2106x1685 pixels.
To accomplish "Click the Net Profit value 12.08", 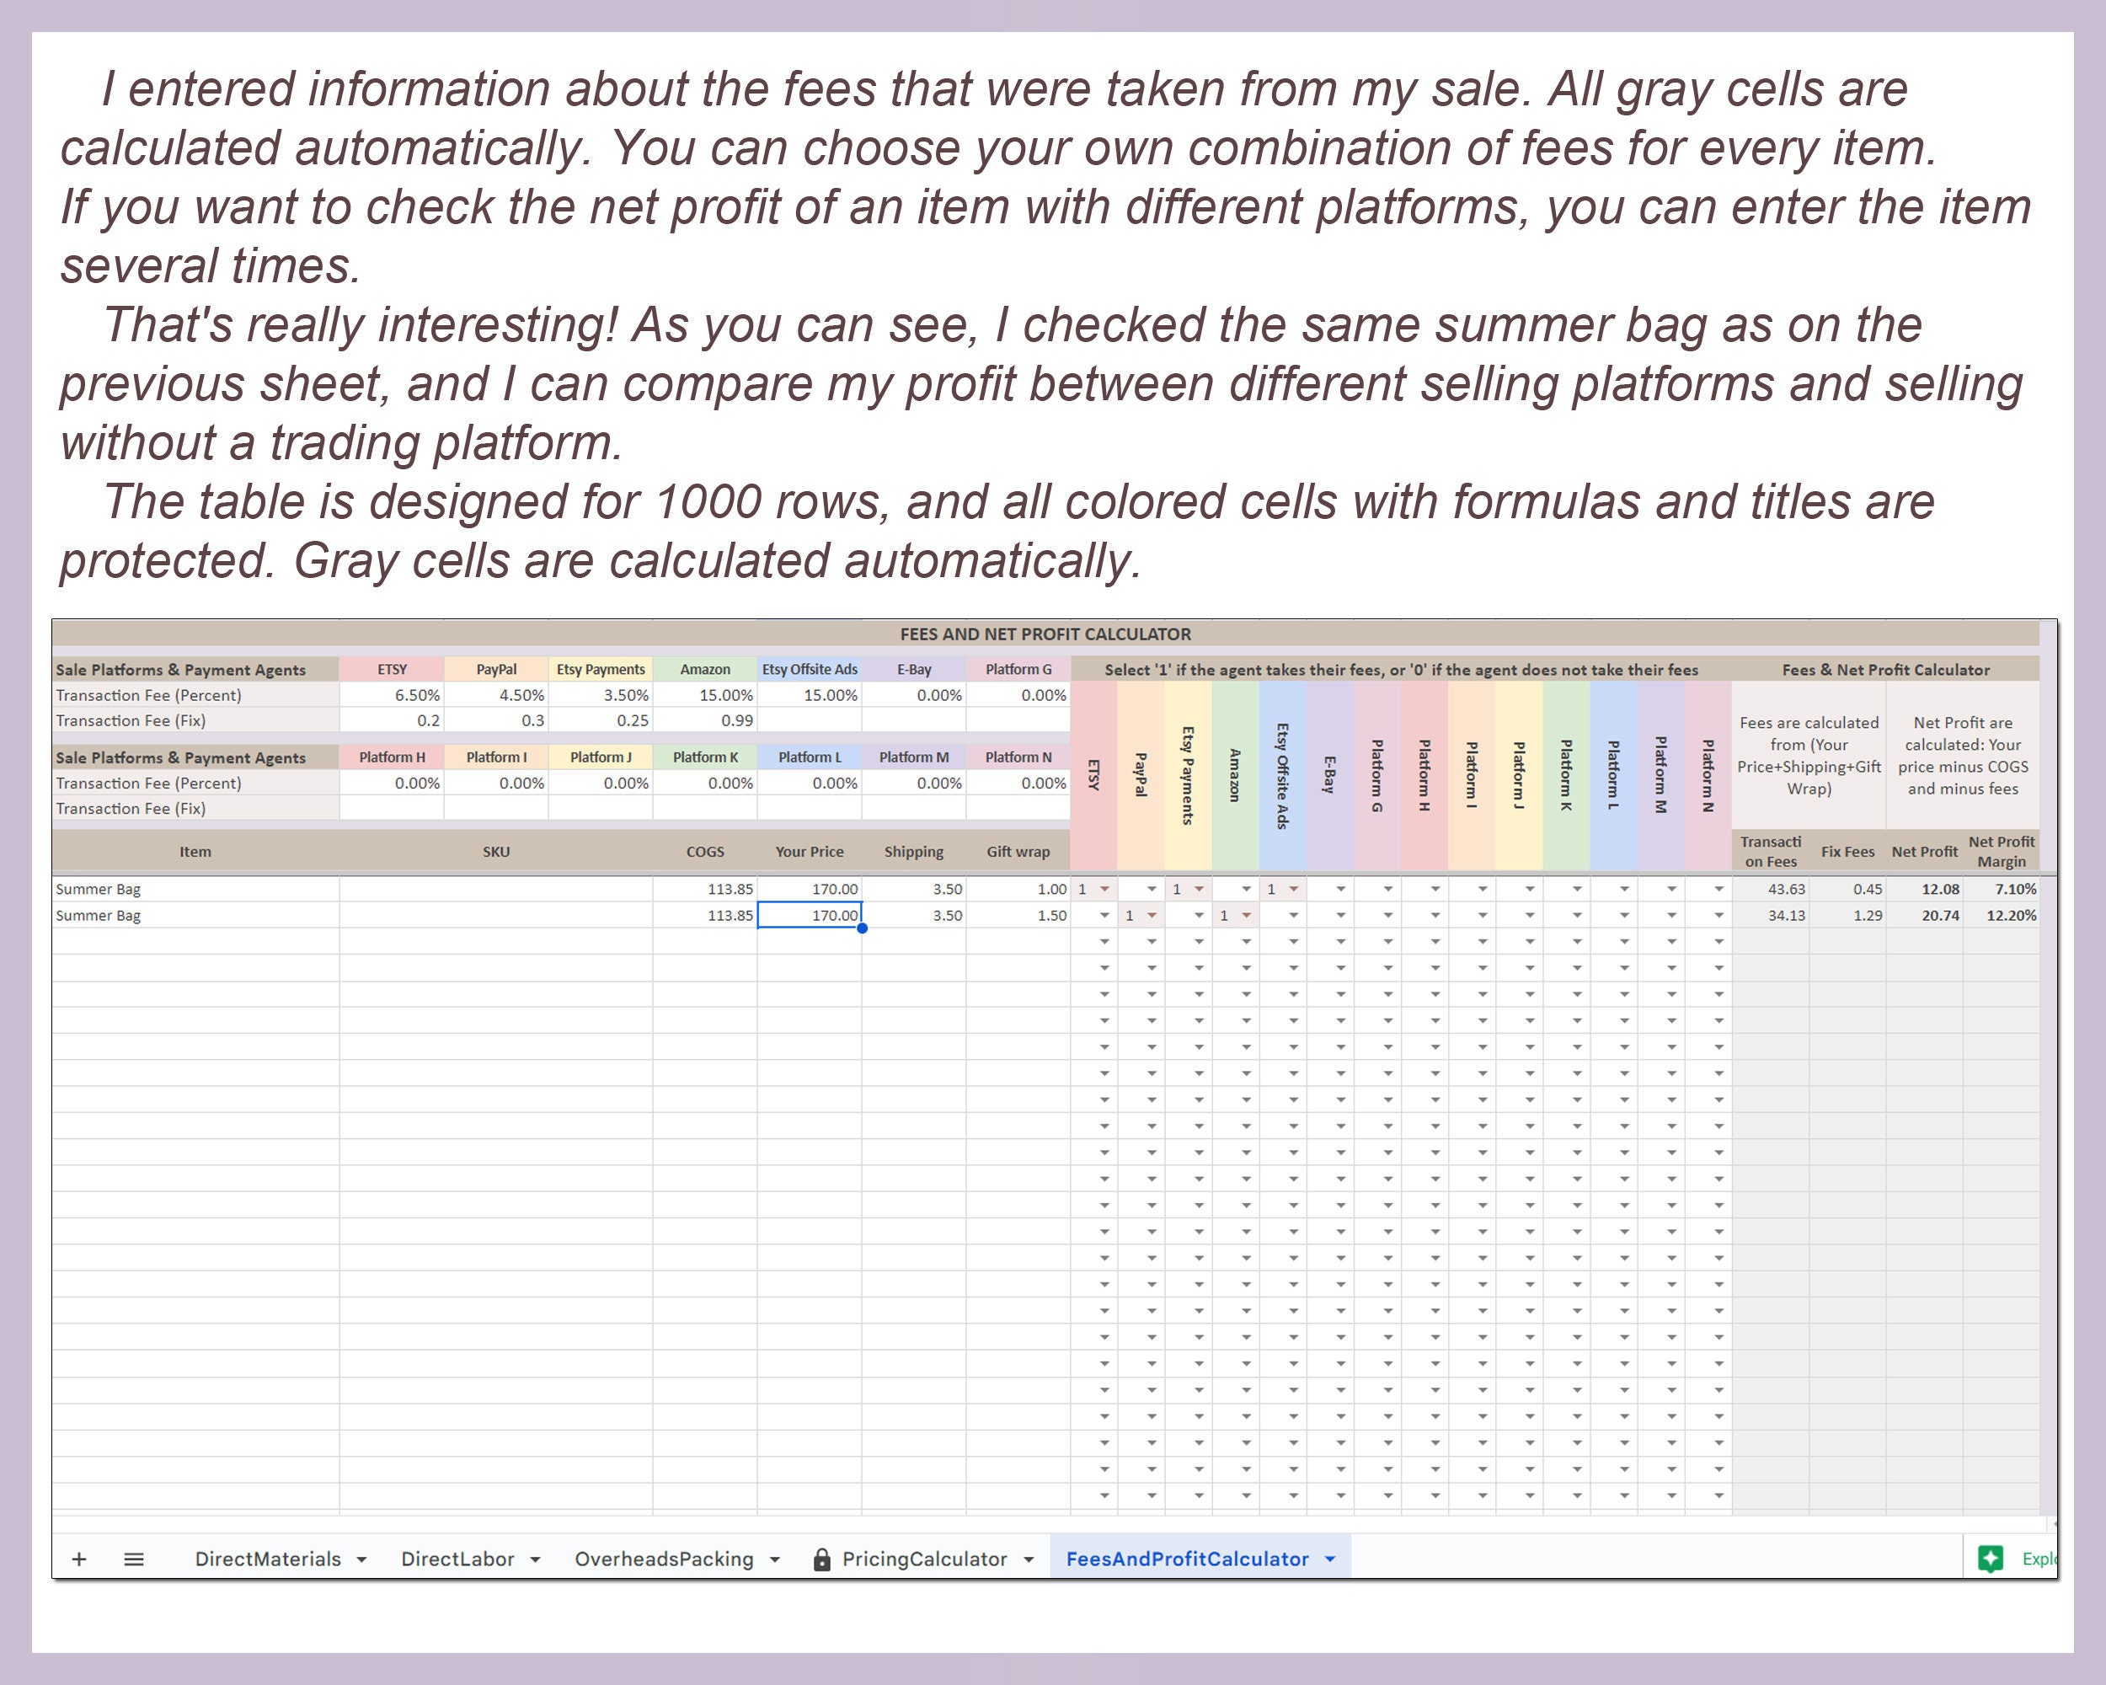I will [1924, 889].
